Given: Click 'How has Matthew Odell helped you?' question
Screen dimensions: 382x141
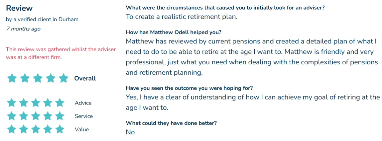Looking at the screenshot, I should 173,32.
